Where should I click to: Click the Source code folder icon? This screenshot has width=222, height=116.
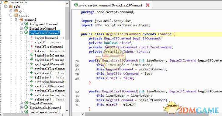[x=5, y=2]
